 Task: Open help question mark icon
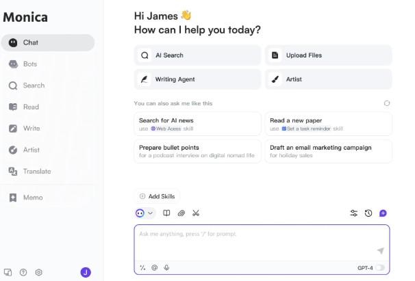[23, 272]
